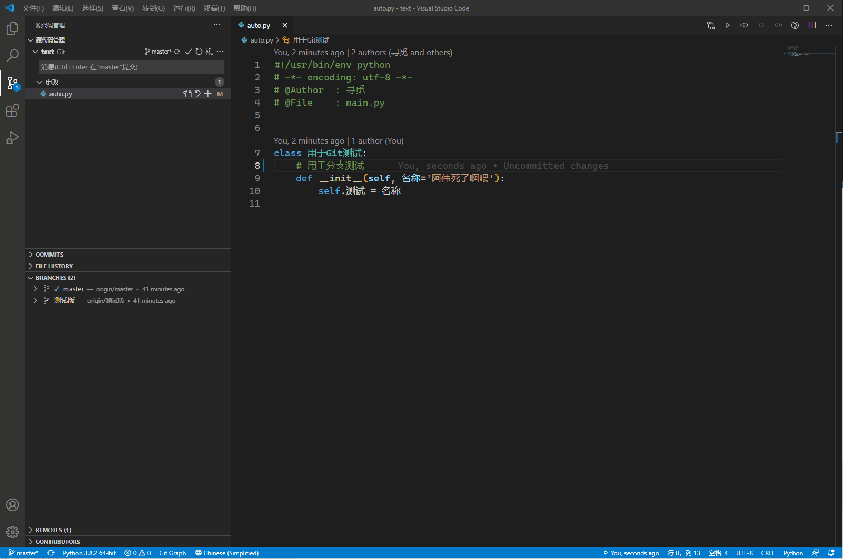Open auto.py file from changes row
This screenshot has width=843, height=559.
point(187,94)
